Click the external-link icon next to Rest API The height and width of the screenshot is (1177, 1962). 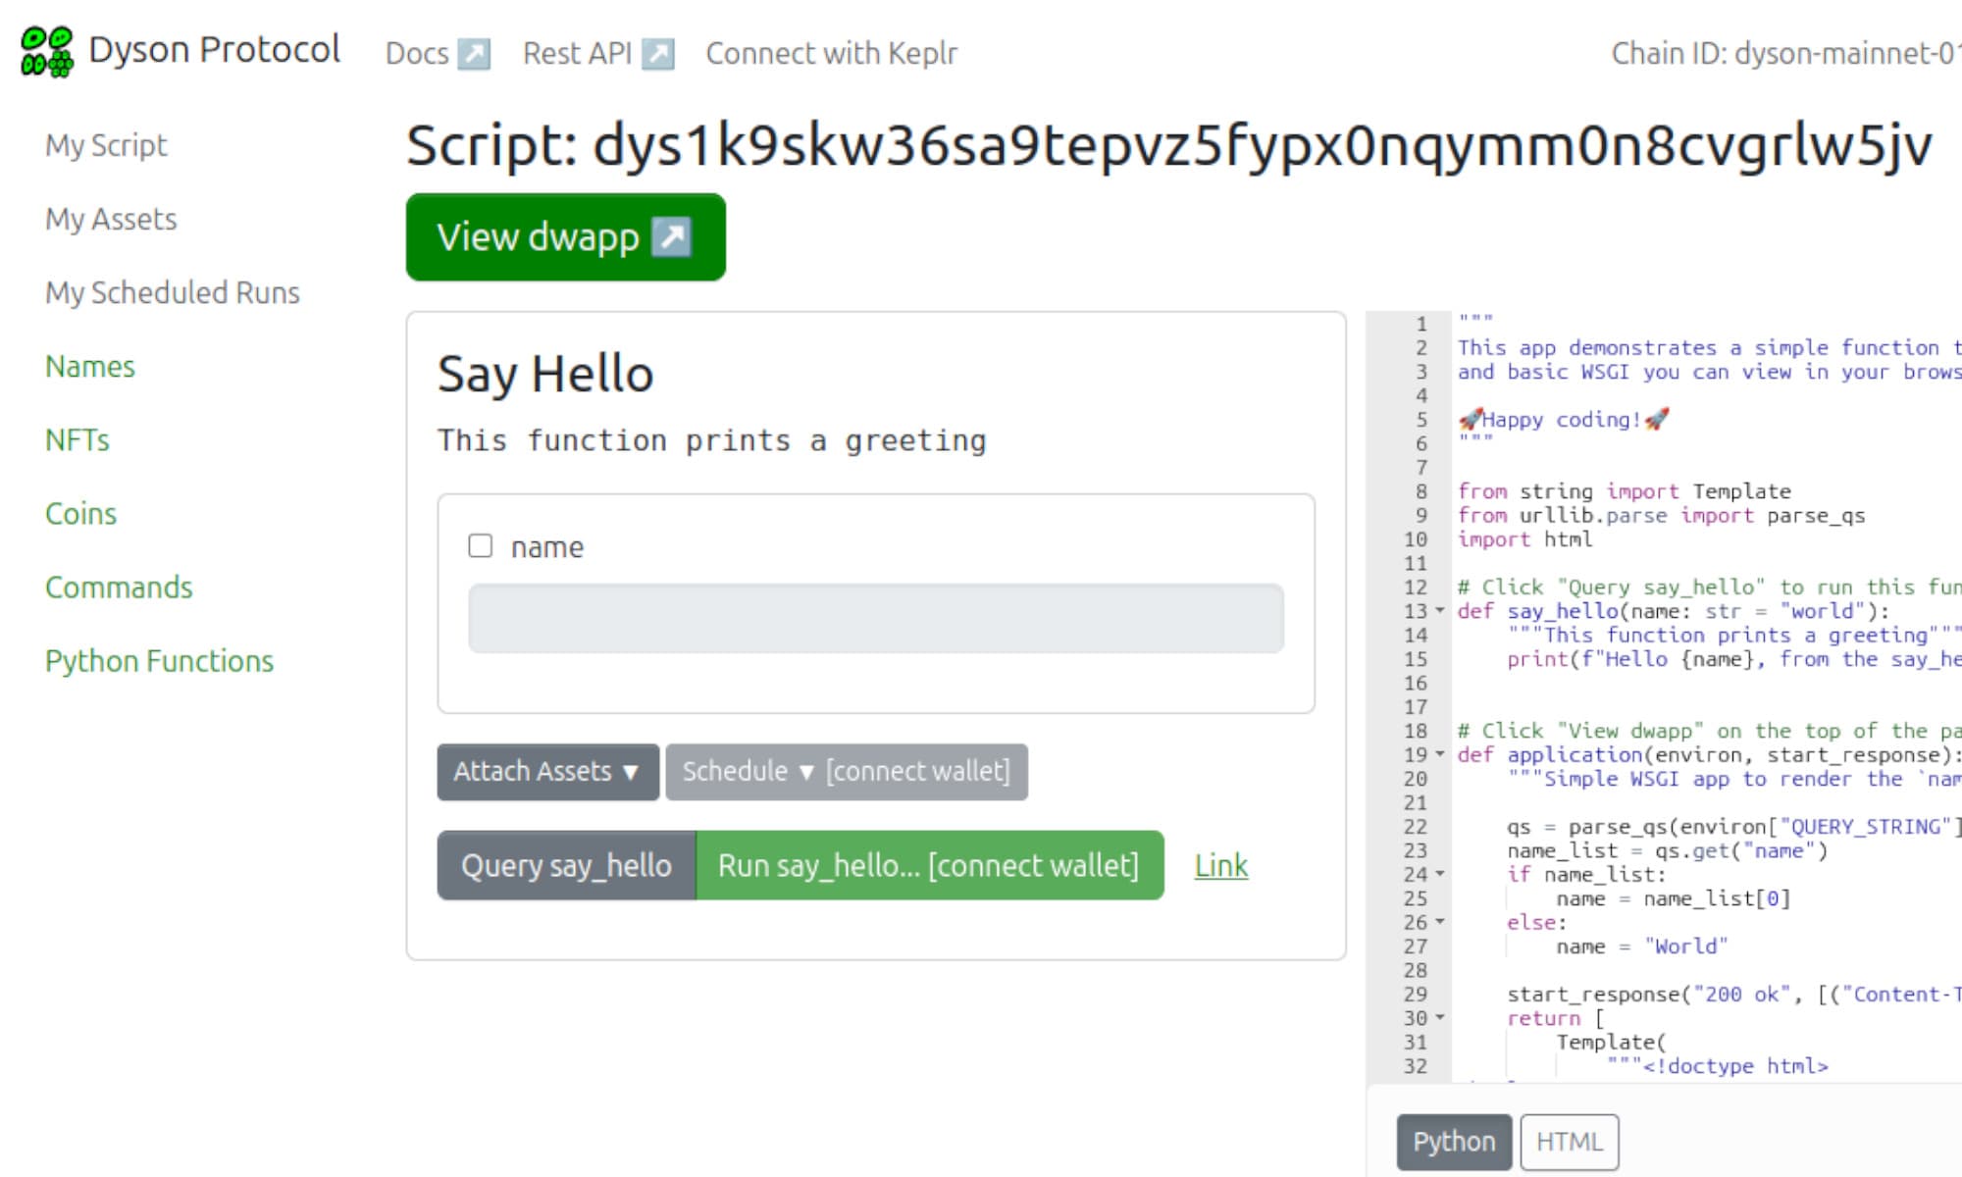(x=658, y=53)
